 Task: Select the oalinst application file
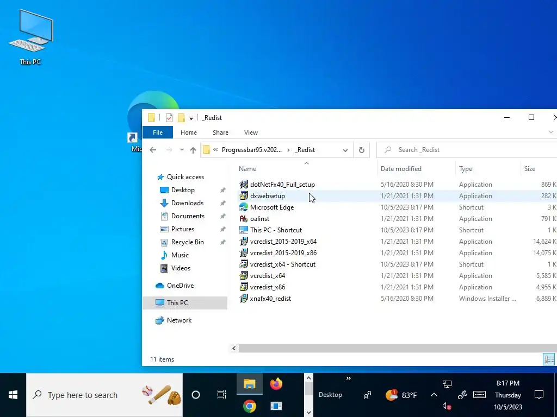[x=259, y=219]
